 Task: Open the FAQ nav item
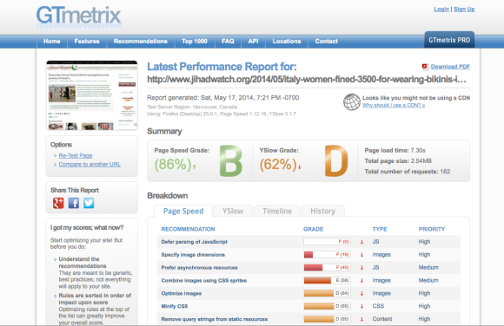(x=228, y=42)
